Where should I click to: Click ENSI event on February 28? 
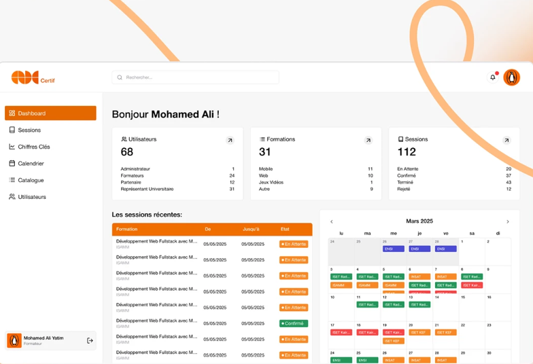pyautogui.click(x=446, y=249)
